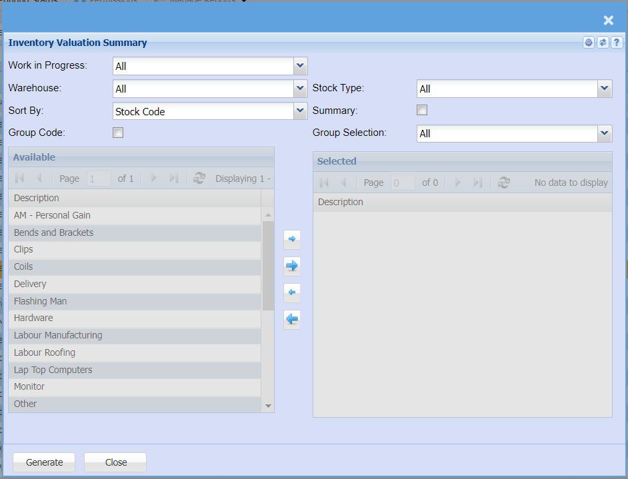This screenshot has width=628, height=479.
Task: Click the Available list scrollbar down arrow
Action: (x=268, y=406)
